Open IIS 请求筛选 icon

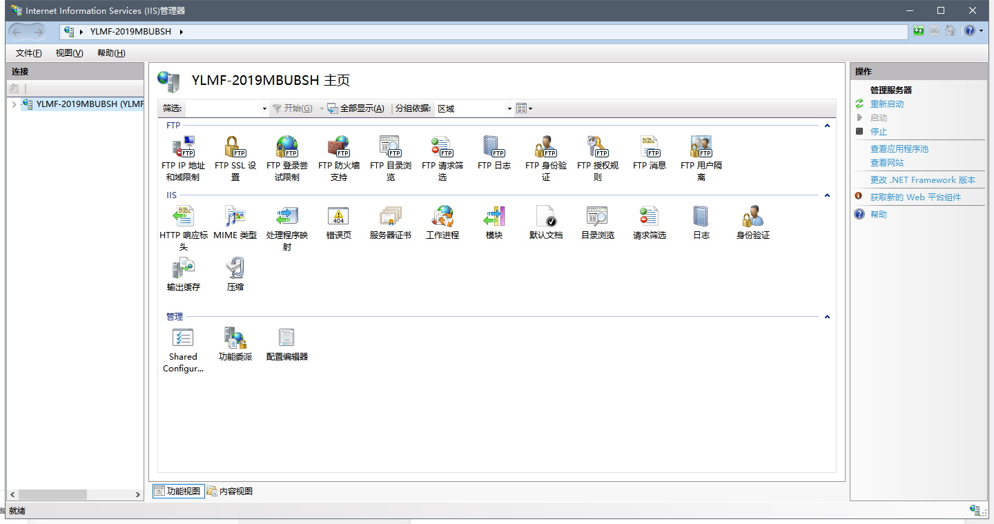[649, 223]
